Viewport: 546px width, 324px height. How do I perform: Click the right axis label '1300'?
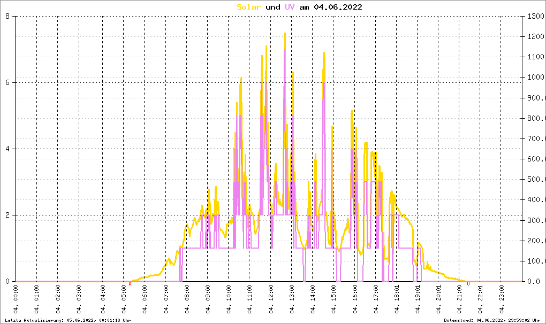535,17
